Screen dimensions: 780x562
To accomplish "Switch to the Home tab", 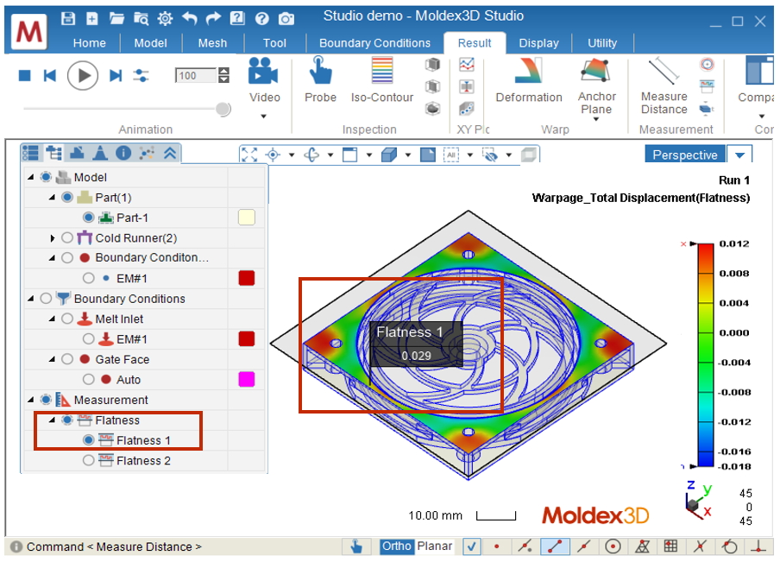I will [x=89, y=43].
